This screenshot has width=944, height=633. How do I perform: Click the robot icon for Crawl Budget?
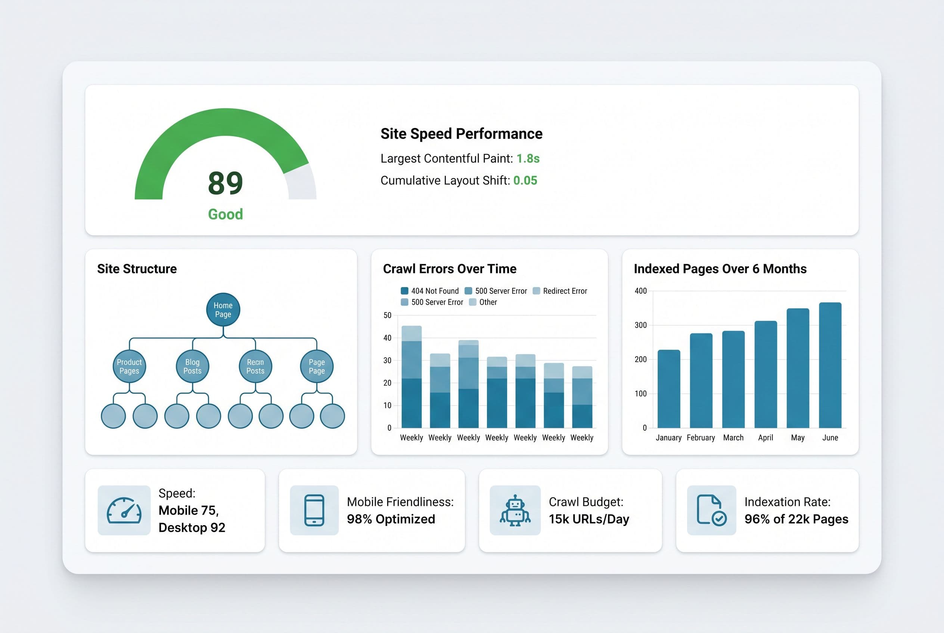coord(515,510)
